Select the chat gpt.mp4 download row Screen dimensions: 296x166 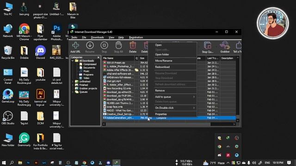(169, 81)
